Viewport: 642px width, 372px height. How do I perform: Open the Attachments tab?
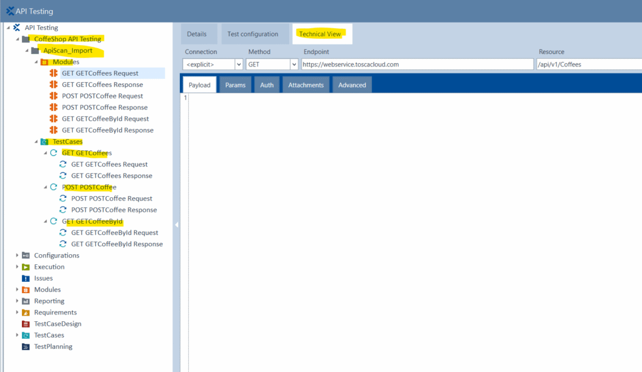[305, 84]
